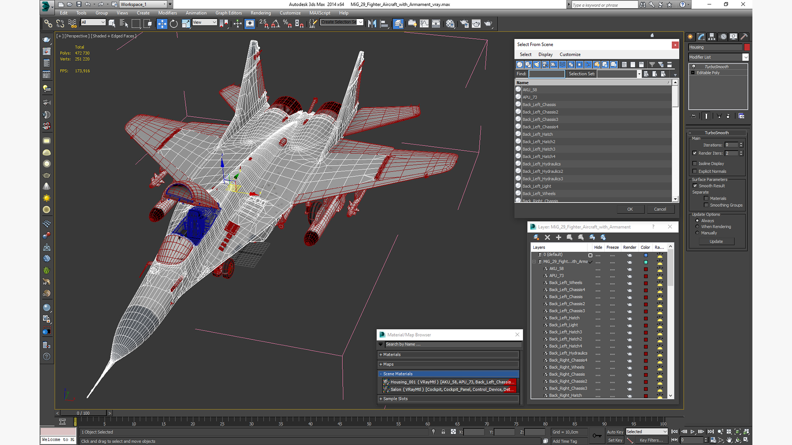Check Separate by Smoothing Groups checkbox
Viewport: 792px width, 445px height.
point(706,205)
